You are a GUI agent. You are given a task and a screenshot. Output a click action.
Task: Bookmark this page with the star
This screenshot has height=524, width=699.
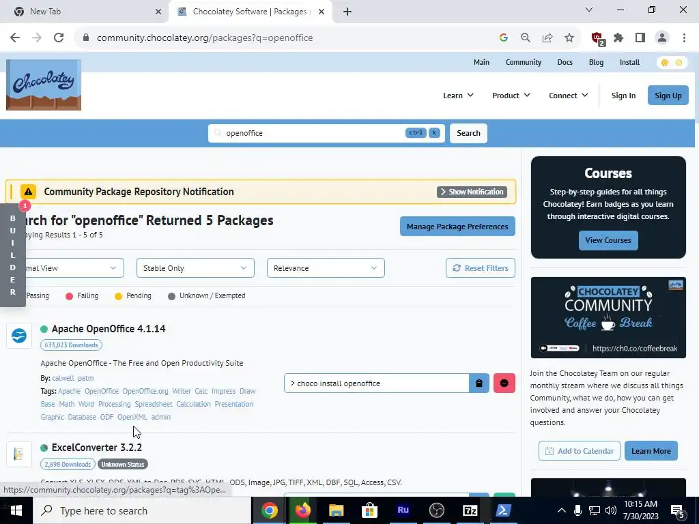point(569,38)
